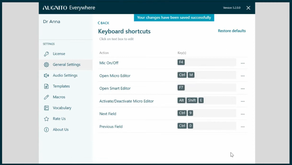This screenshot has height=165, width=292.
Task: Click the Previous Field action label
Action: (x=111, y=127)
